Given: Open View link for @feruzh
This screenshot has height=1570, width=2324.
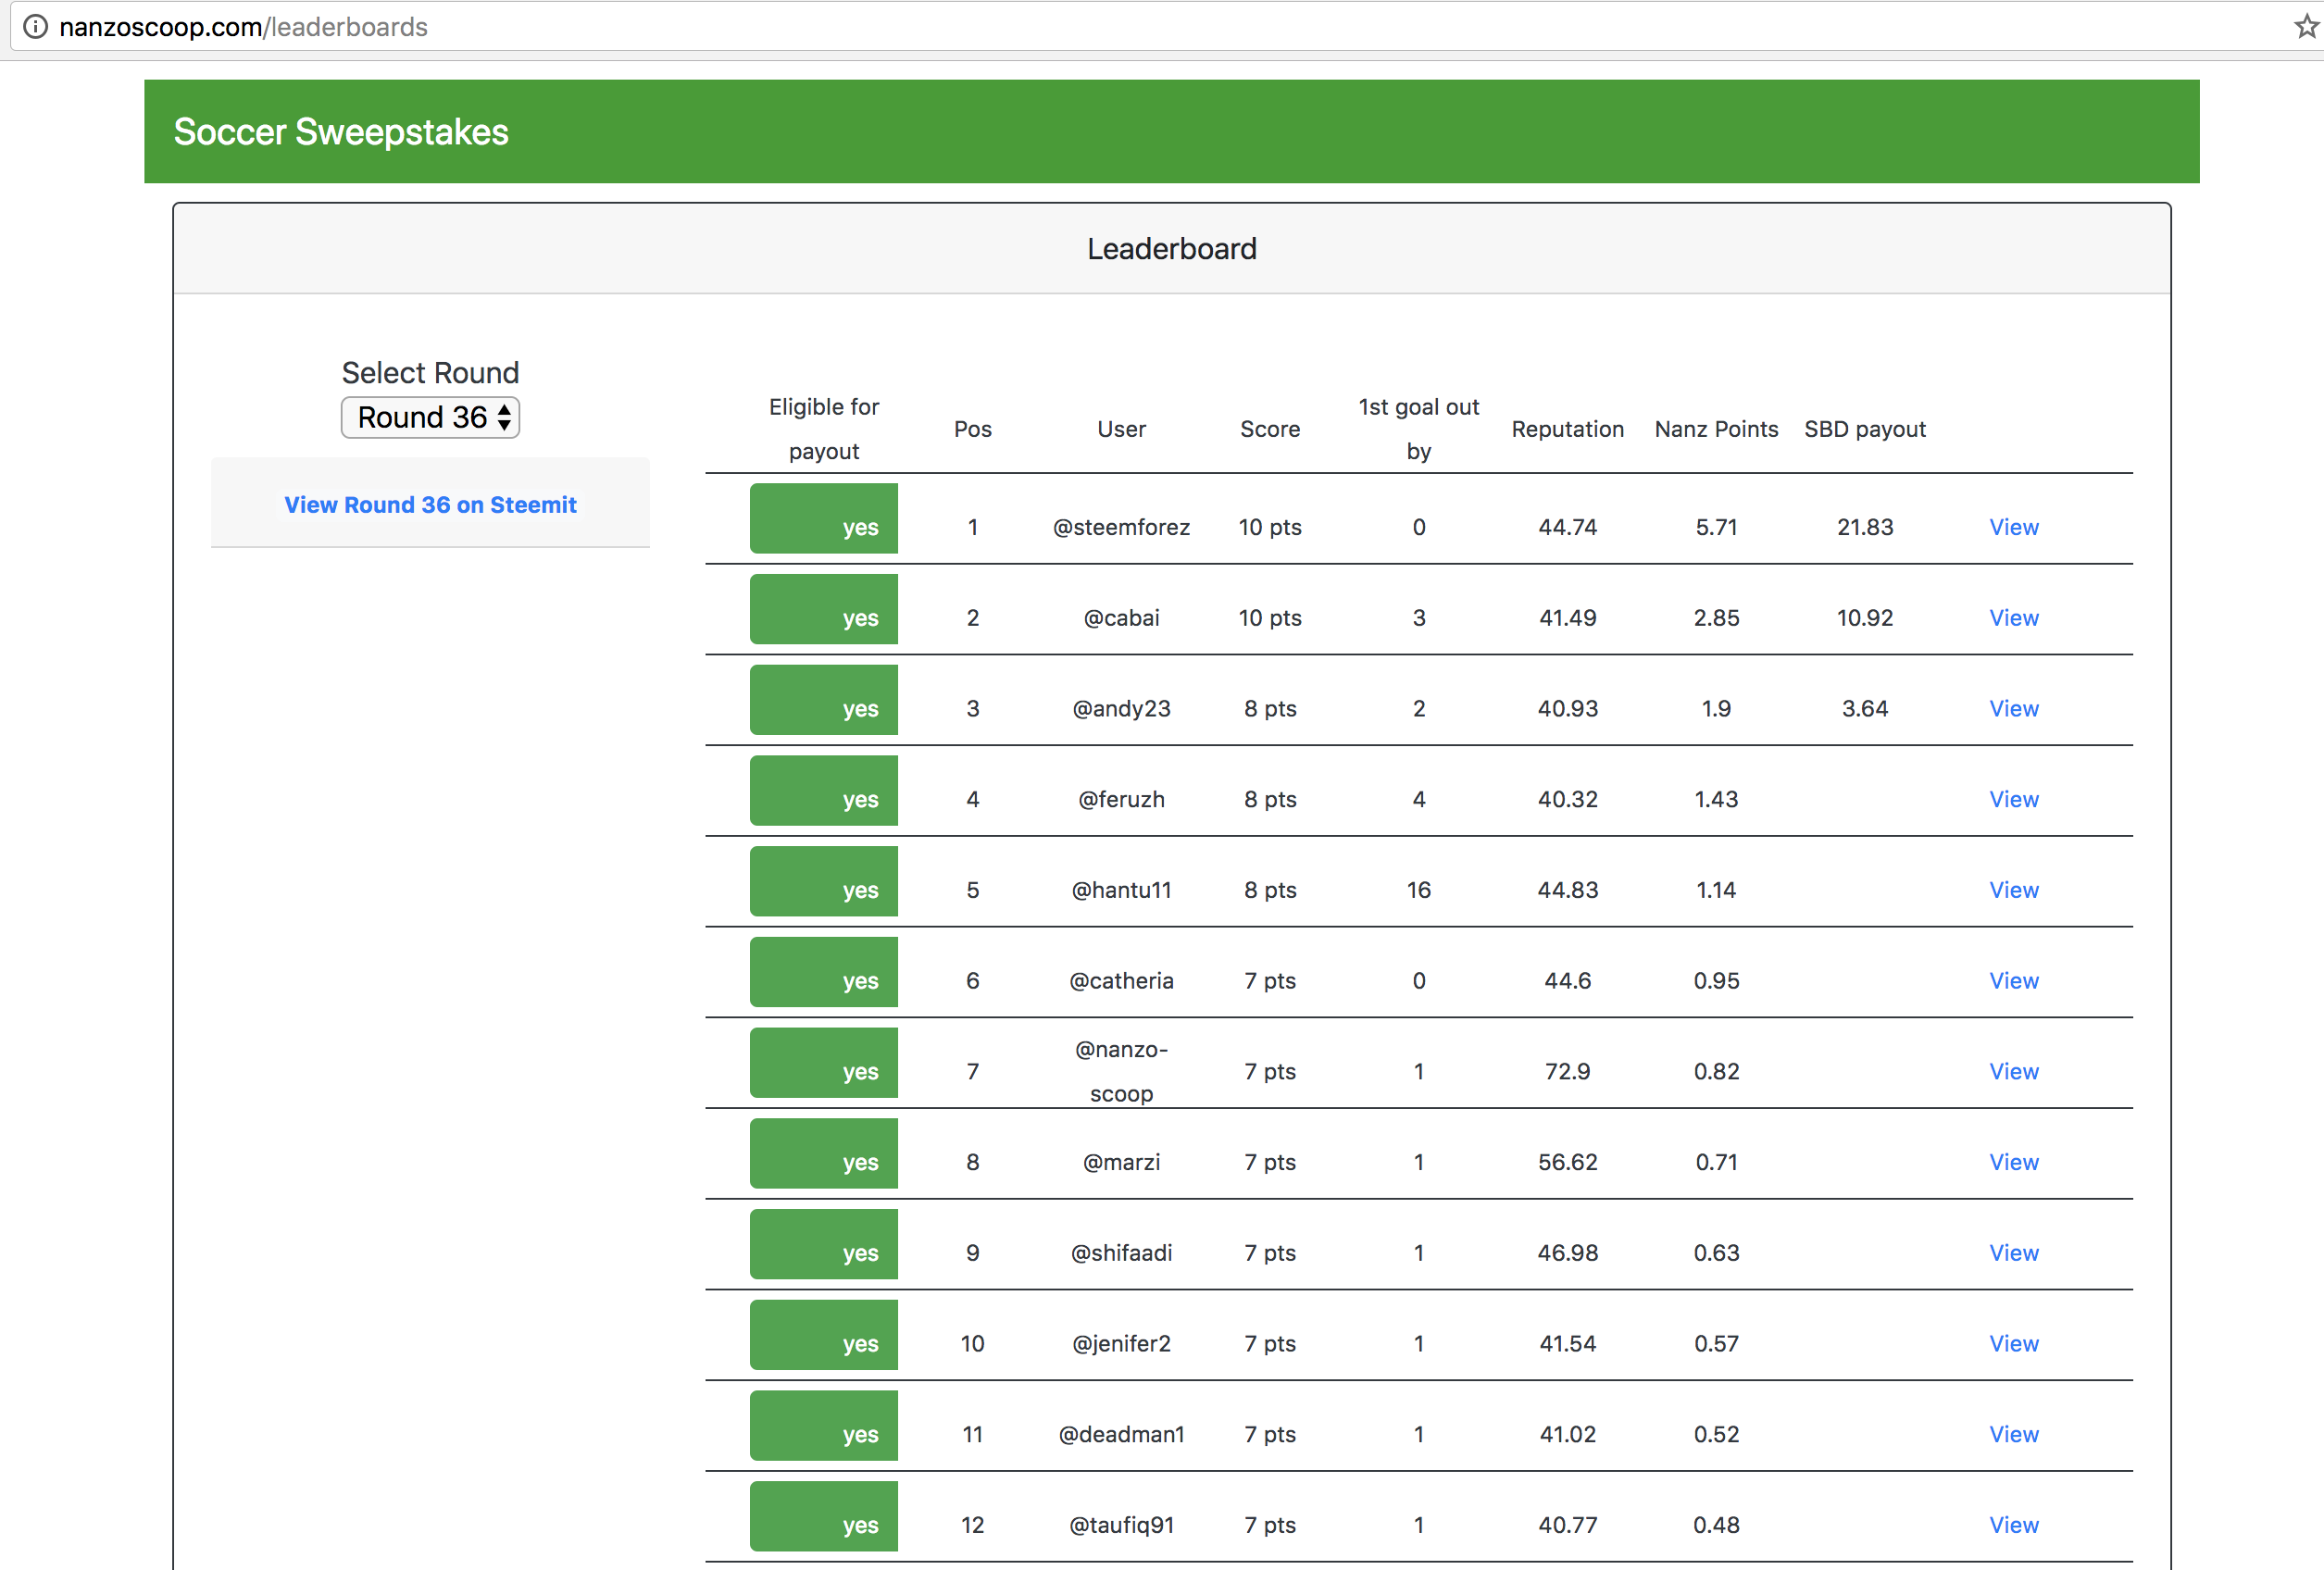Looking at the screenshot, I should [2013, 799].
